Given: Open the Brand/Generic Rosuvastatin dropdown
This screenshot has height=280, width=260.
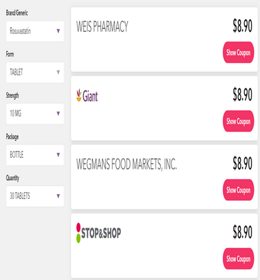Looking at the screenshot, I should (x=35, y=31).
